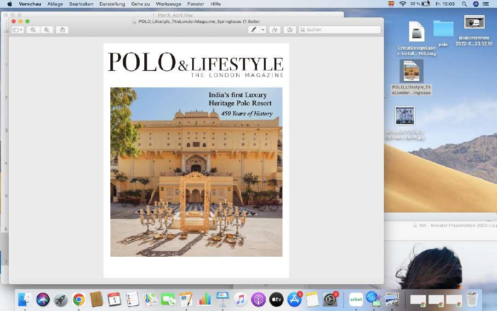Screen dimensions: 497x311
Task: Open the Trash in the Dock
Action: point(472,299)
